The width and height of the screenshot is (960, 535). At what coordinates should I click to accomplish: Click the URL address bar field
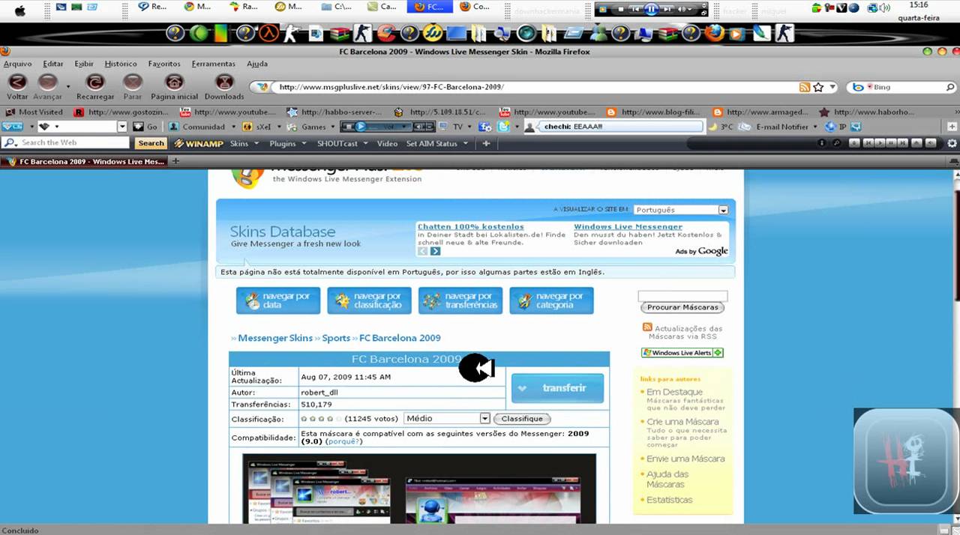(536, 87)
